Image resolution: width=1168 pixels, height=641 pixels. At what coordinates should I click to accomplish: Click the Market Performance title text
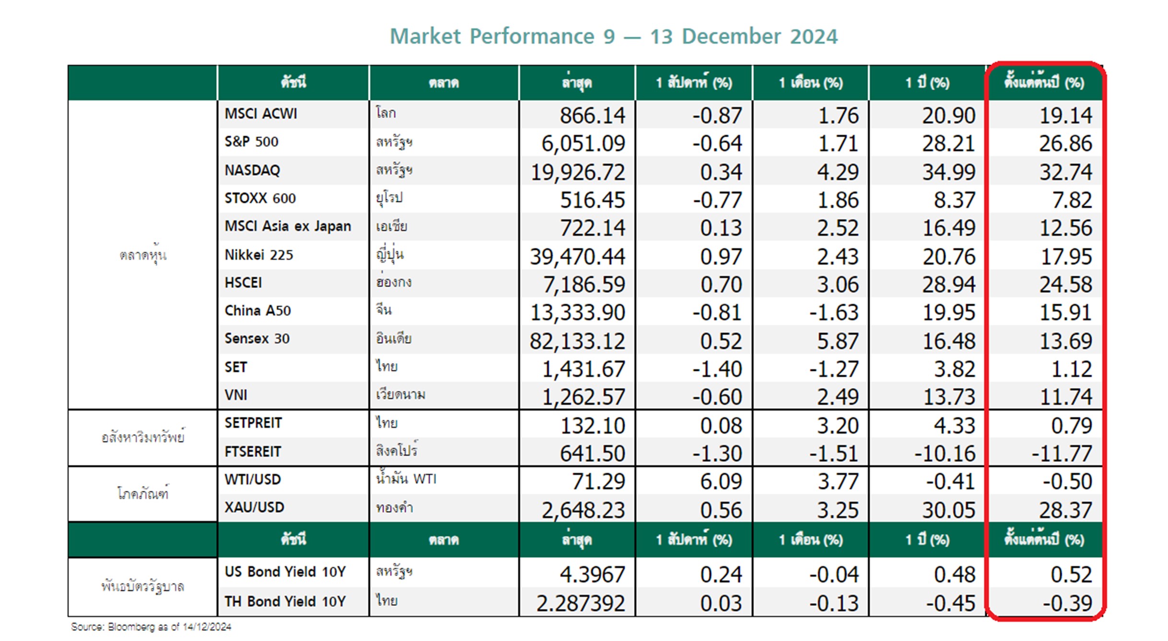613,36
